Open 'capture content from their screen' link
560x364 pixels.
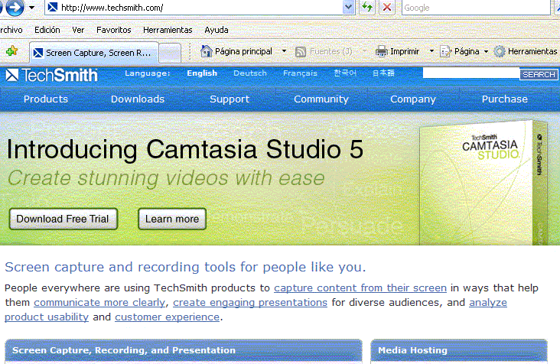tap(360, 288)
